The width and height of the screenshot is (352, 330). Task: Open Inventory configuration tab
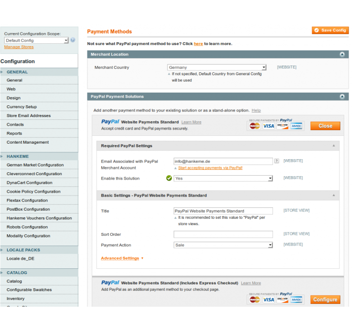39,298
